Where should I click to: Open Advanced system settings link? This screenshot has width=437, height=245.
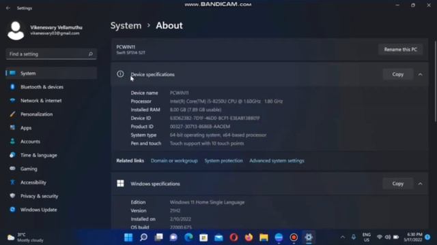tap(277, 161)
